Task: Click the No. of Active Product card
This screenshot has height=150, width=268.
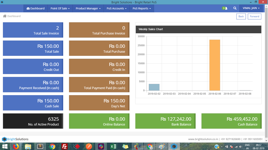Action: (33, 121)
